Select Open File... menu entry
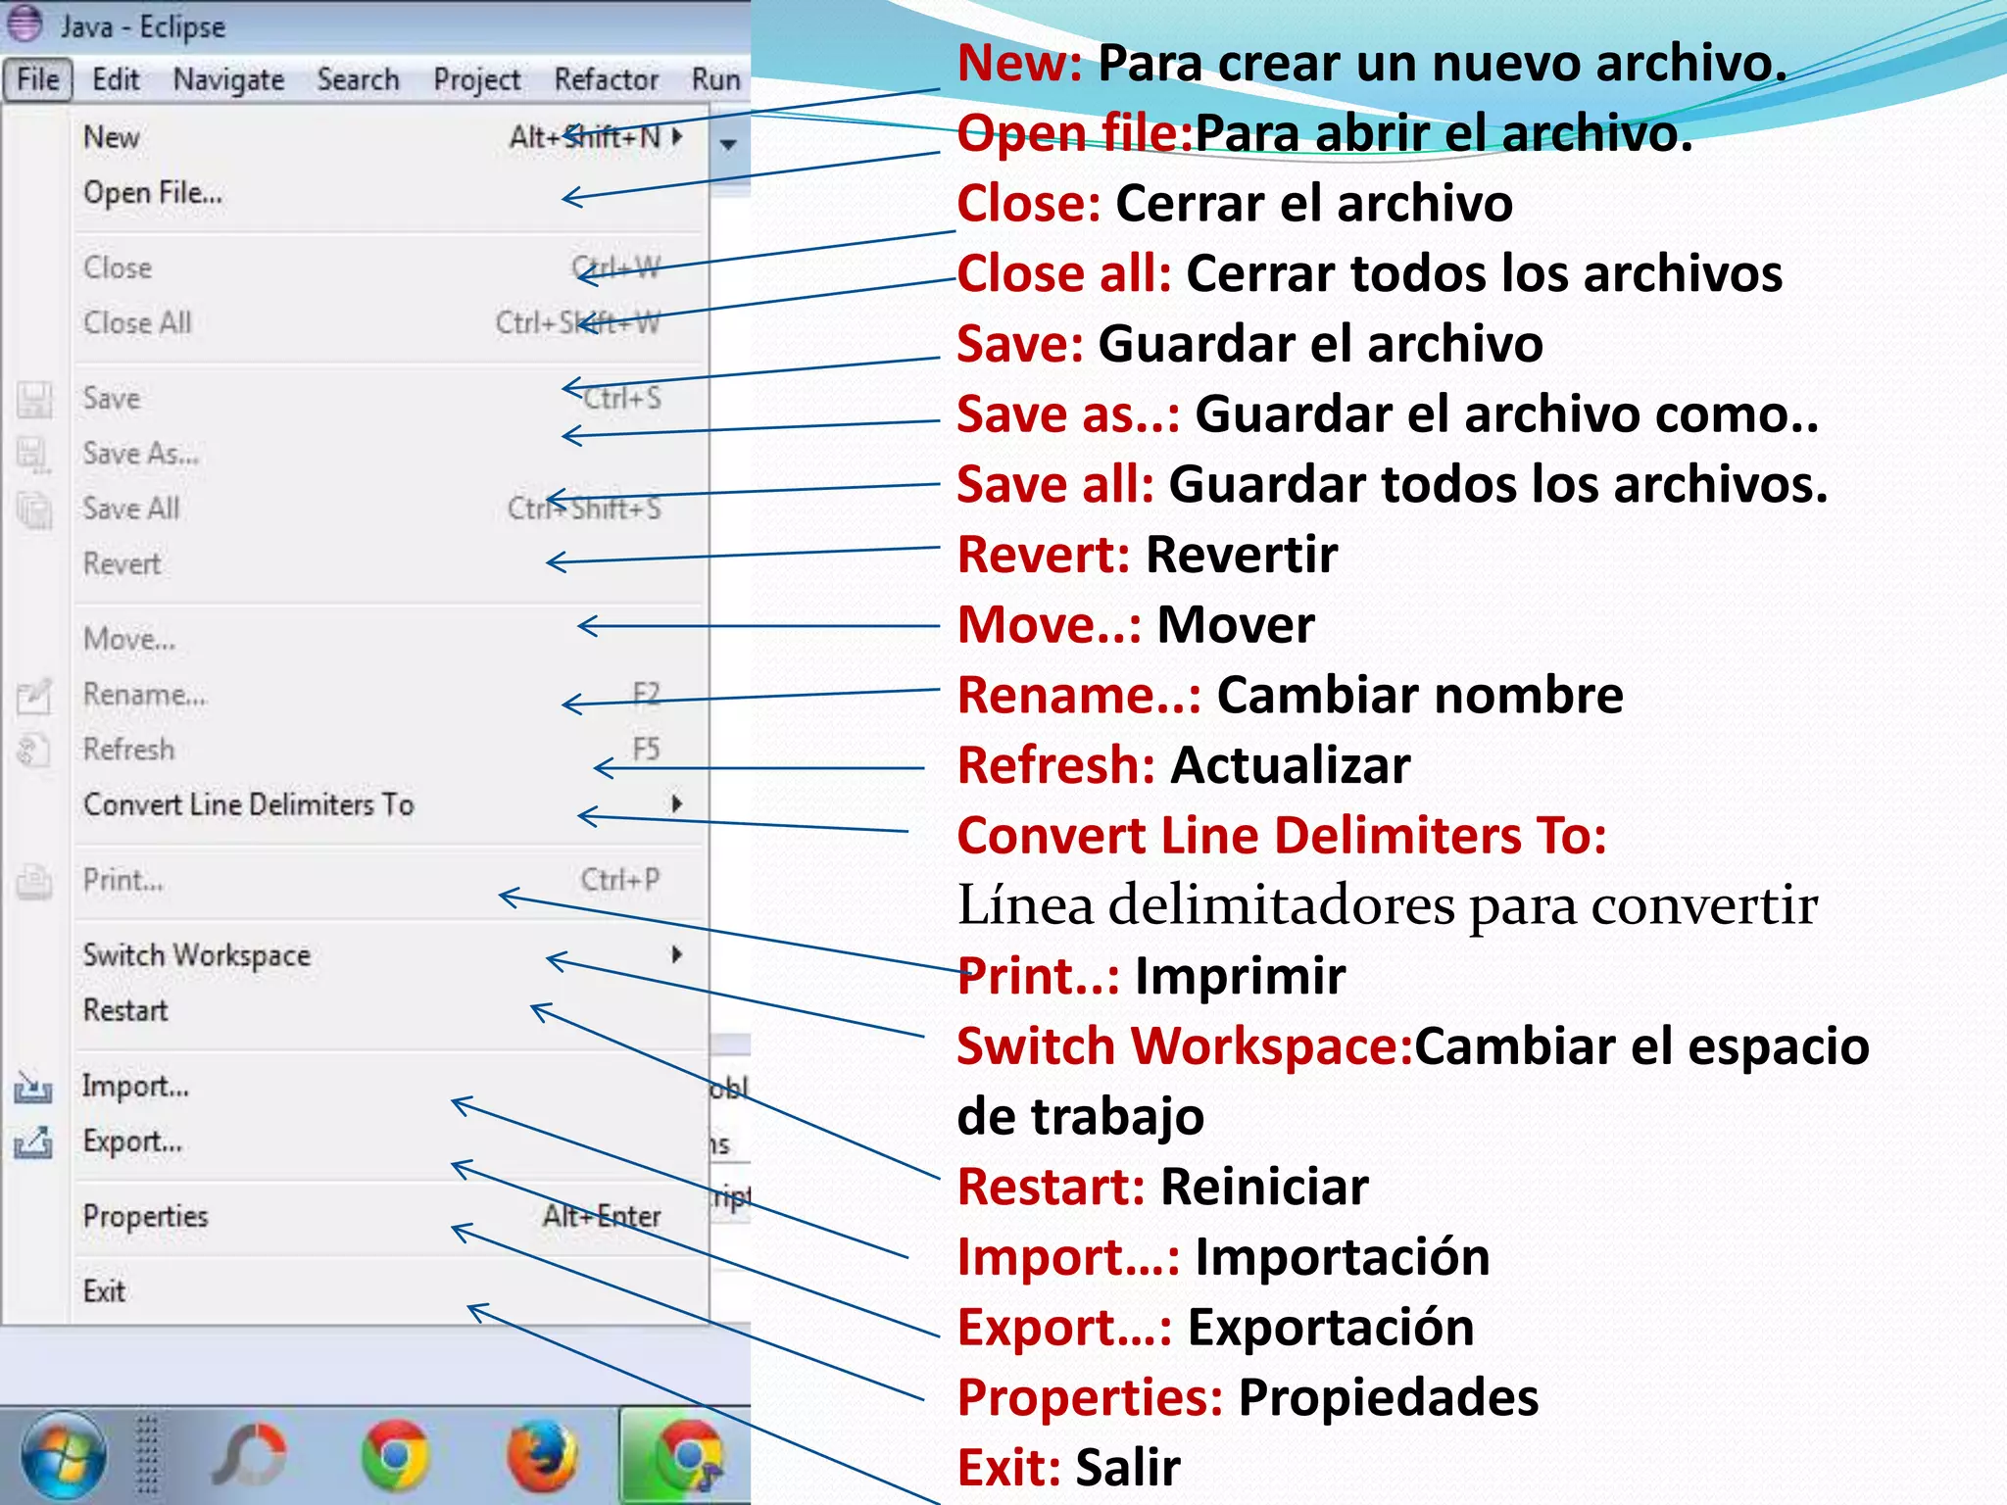2007x1505 pixels. [x=390, y=193]
